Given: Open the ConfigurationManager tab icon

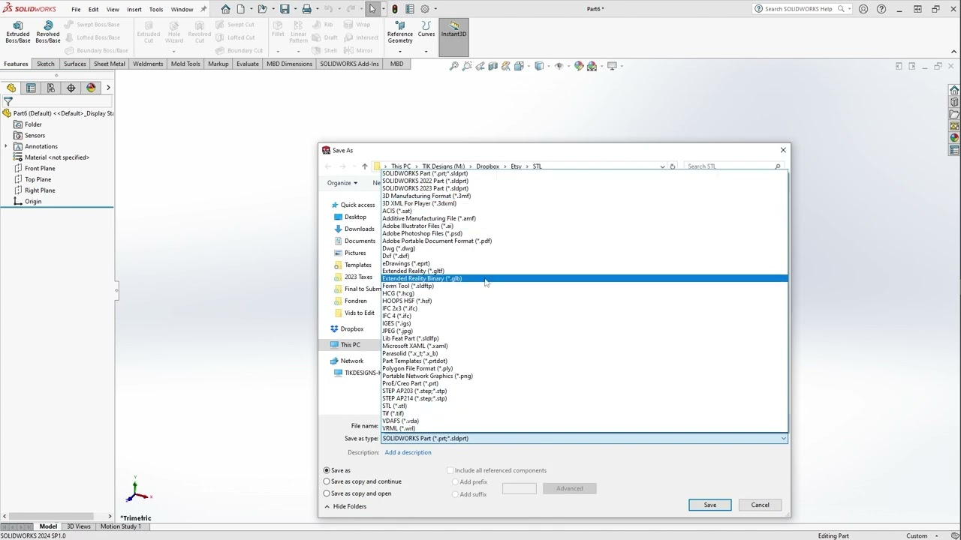Looking at the screenshot, I should [51, 88].
